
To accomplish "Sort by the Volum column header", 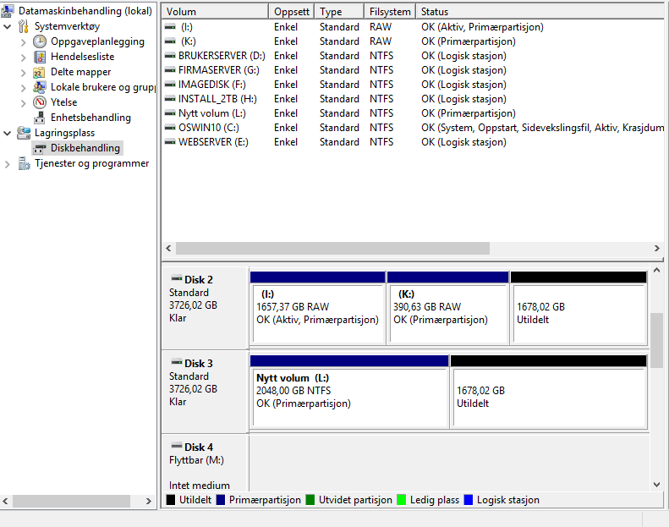I will pos(215,12).
